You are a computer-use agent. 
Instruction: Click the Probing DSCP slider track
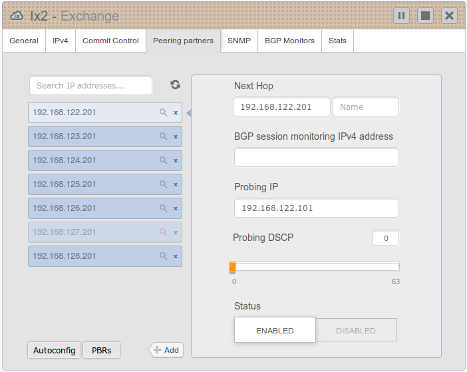[314, 267]
